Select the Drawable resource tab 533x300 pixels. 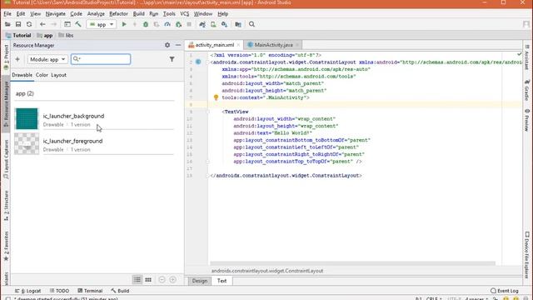coord(22,75)
